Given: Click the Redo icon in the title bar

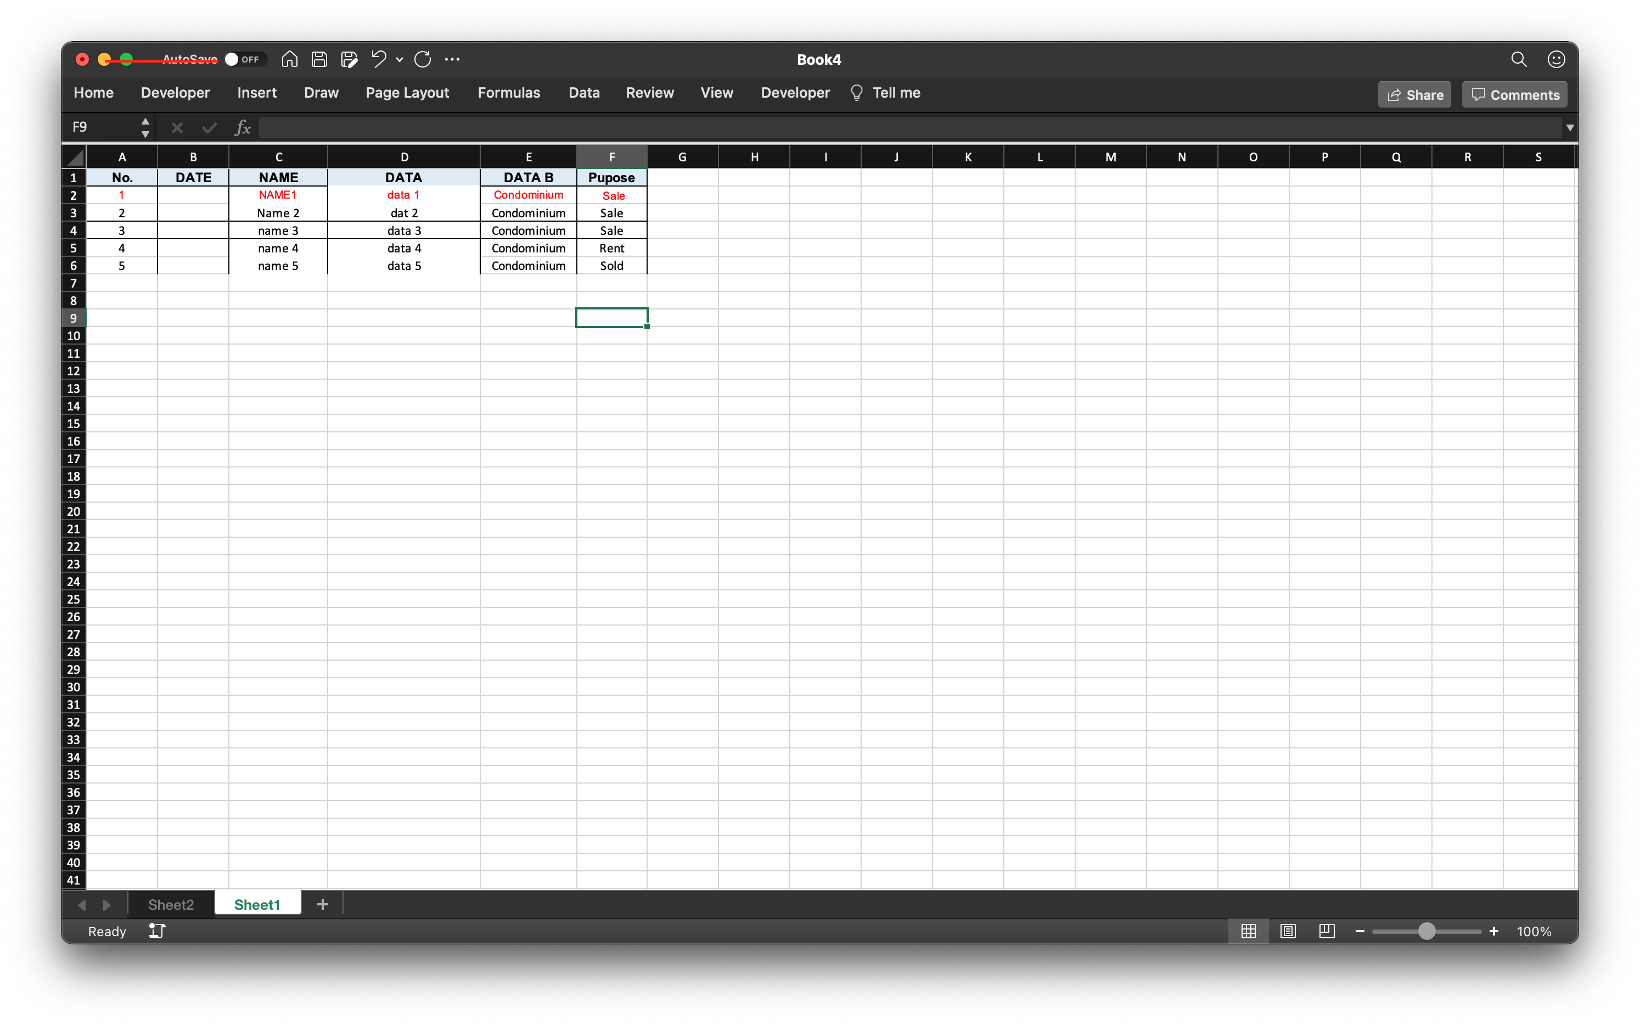Looking at the screenshot, I should click(x=423, y=59).
